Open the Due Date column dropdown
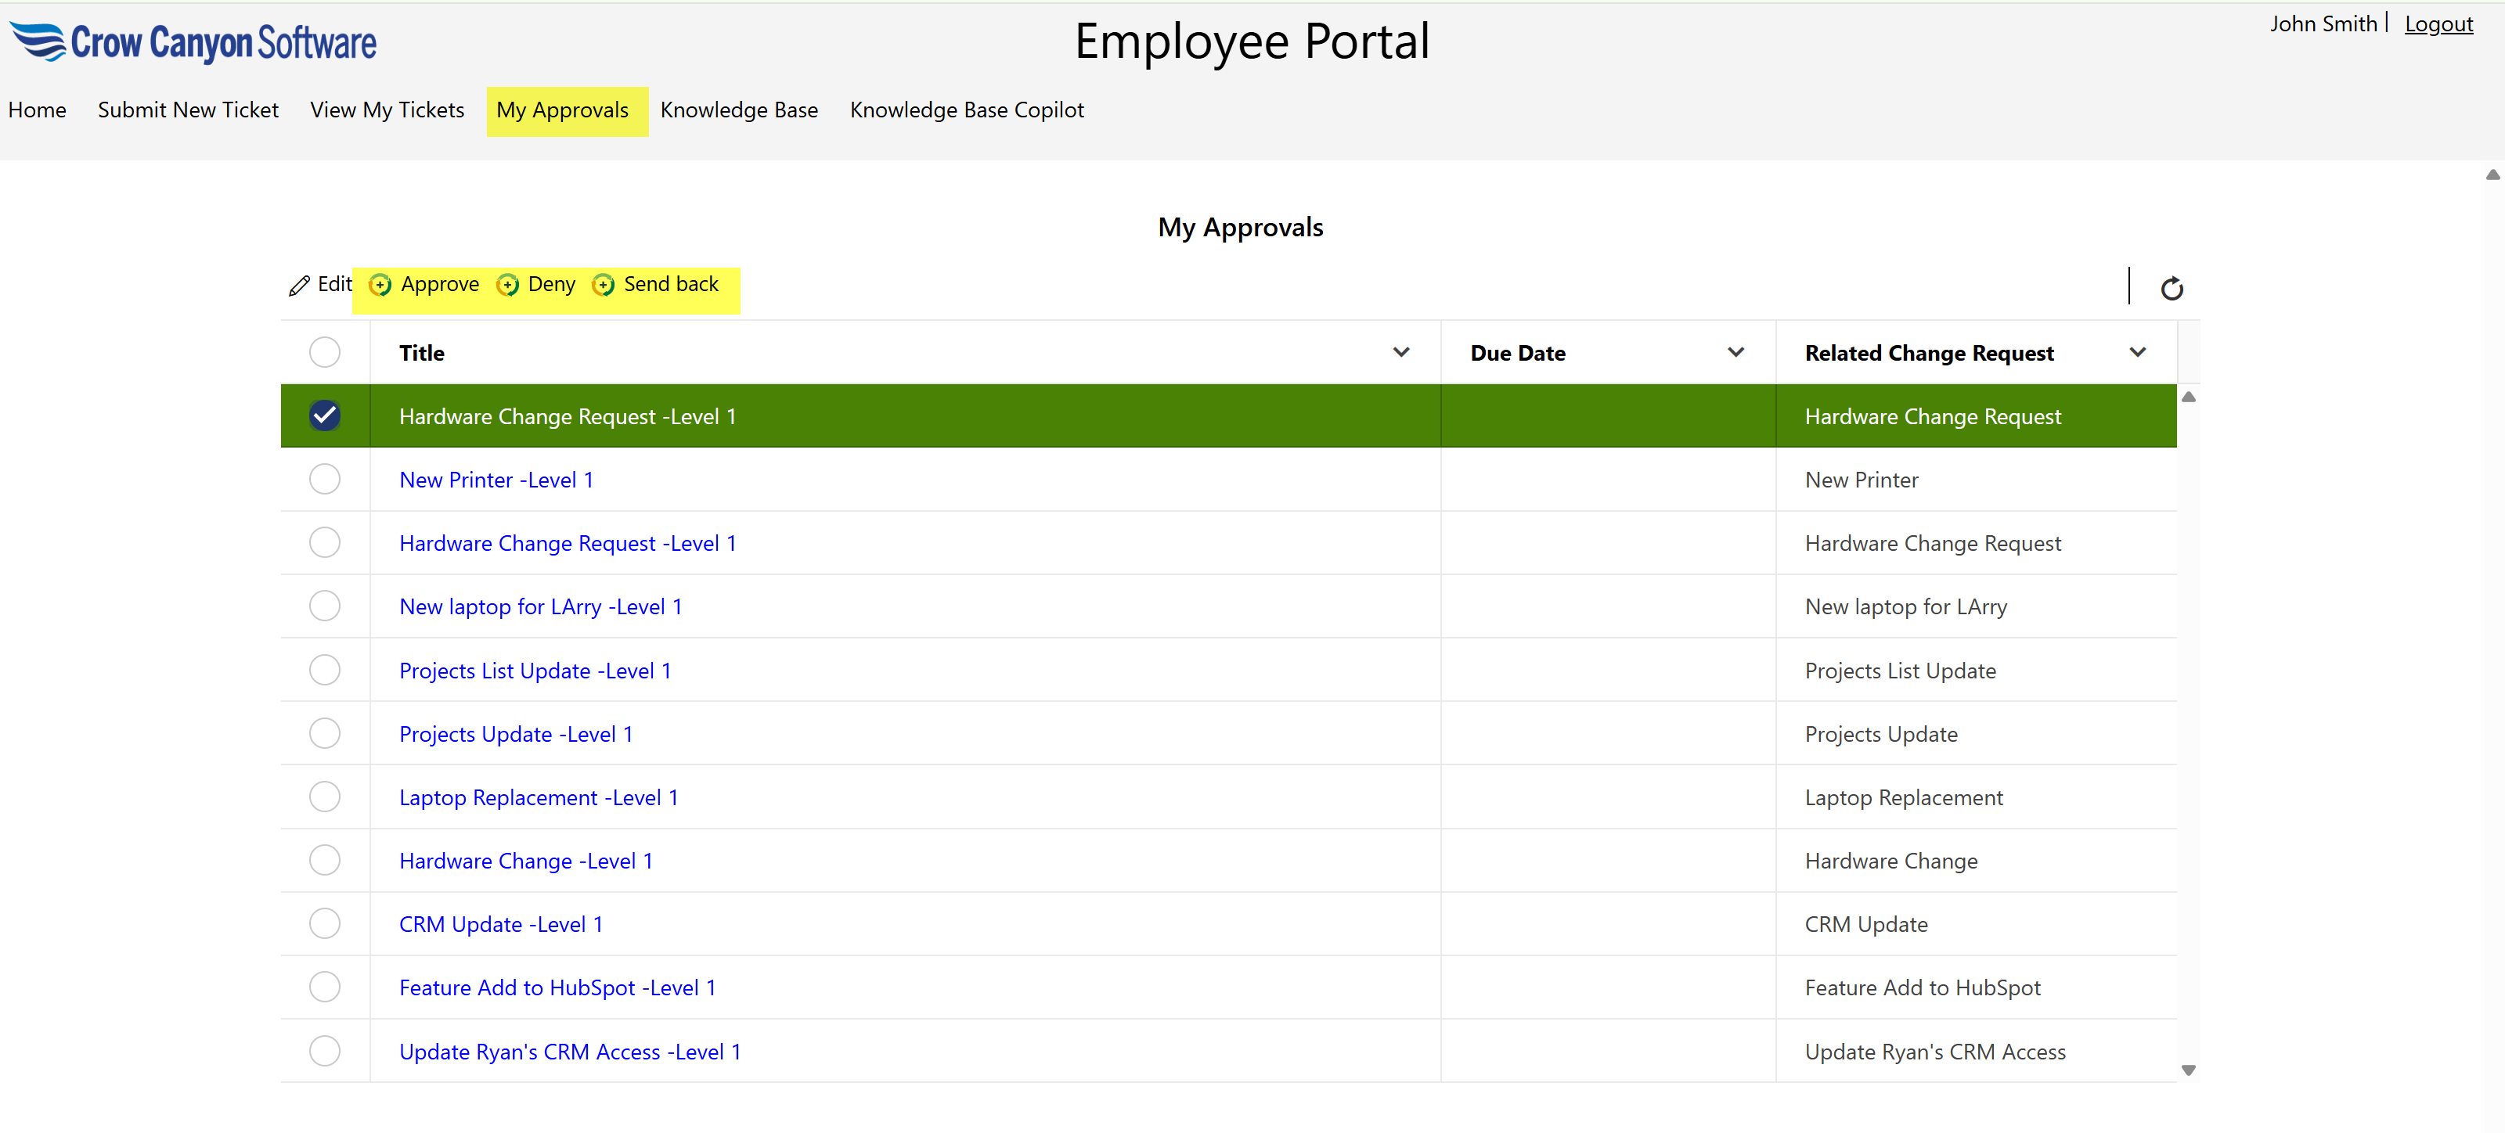The height and width of the screenshot is (1133, 2505). (1737, 352)
